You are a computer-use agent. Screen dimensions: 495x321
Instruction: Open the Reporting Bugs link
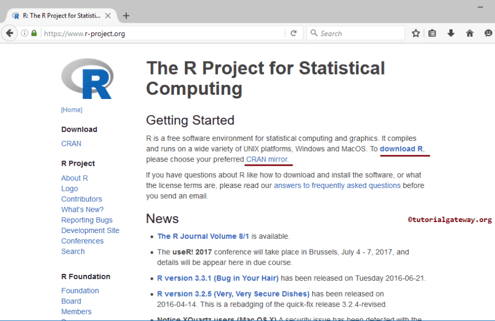pos(87,220)
